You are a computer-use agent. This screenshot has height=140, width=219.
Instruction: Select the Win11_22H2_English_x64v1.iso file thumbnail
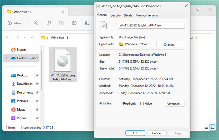[63, 64]
